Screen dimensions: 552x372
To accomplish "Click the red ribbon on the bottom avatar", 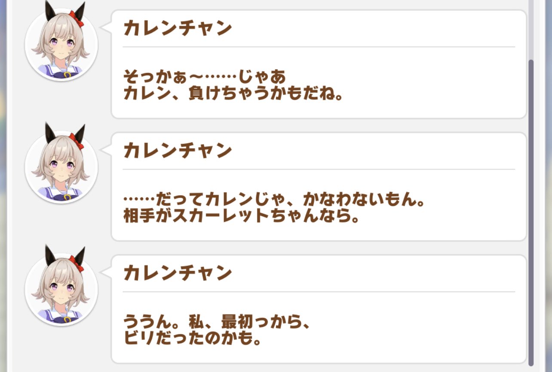I will pyautogui.click(x=78, y=264).
